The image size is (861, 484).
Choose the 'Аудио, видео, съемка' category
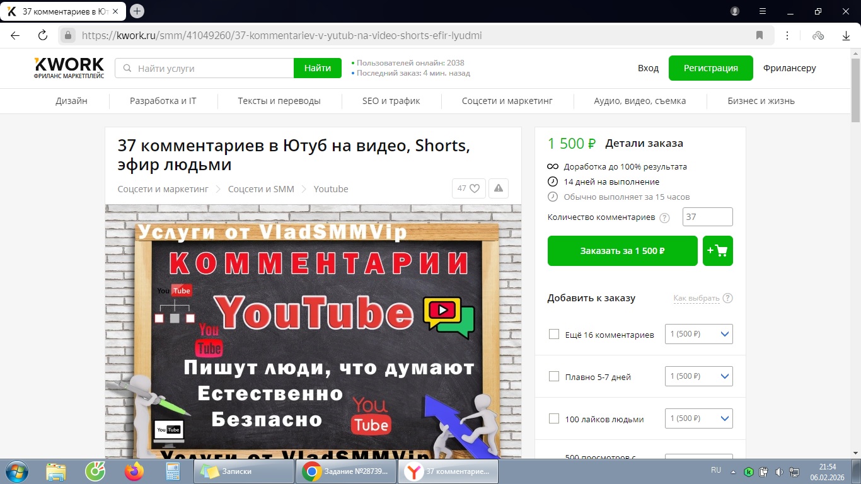pos(640,101)
